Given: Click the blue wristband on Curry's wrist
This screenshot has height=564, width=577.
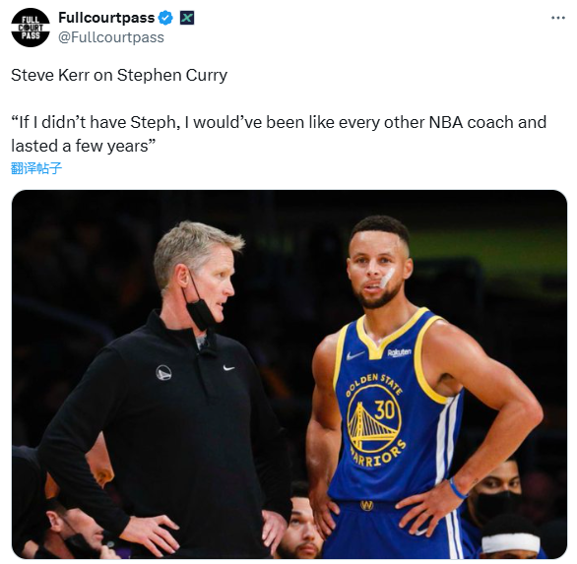Looking at the screenshot, I should click(x=458, y=489).
